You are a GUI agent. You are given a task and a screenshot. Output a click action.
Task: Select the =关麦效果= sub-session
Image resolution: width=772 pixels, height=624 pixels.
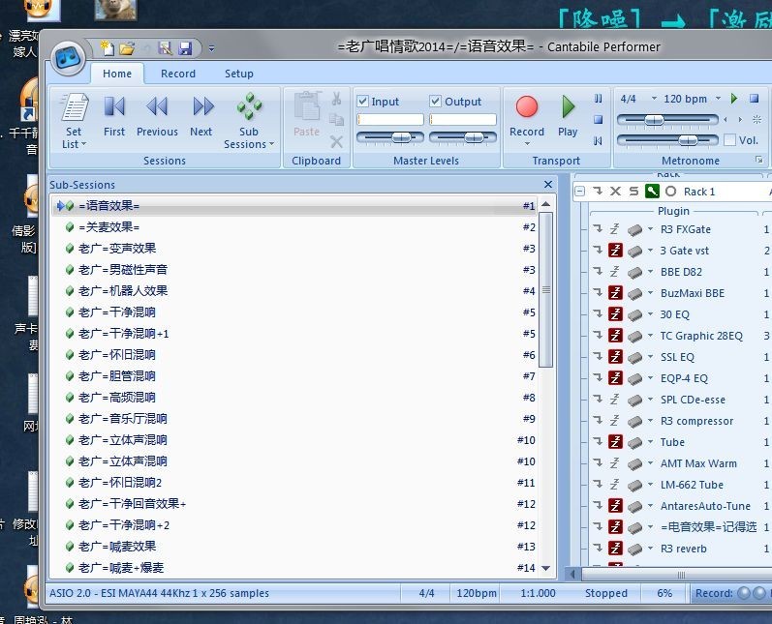point(294,227)
